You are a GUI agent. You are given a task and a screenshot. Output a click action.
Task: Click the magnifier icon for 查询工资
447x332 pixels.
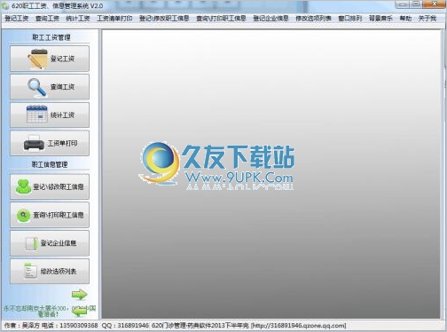click(37, 87)
